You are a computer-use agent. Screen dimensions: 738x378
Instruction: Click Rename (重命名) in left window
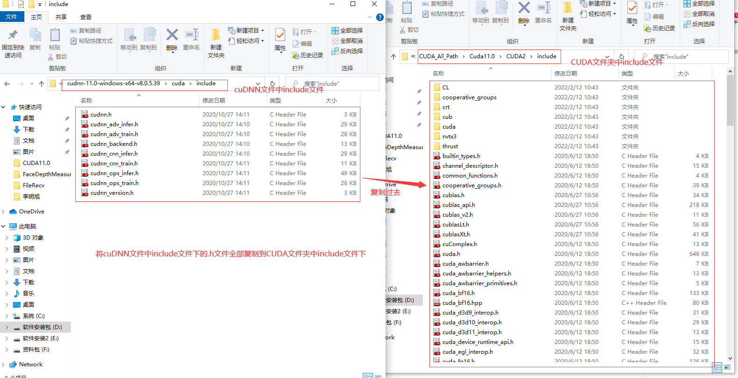(191, 39)
